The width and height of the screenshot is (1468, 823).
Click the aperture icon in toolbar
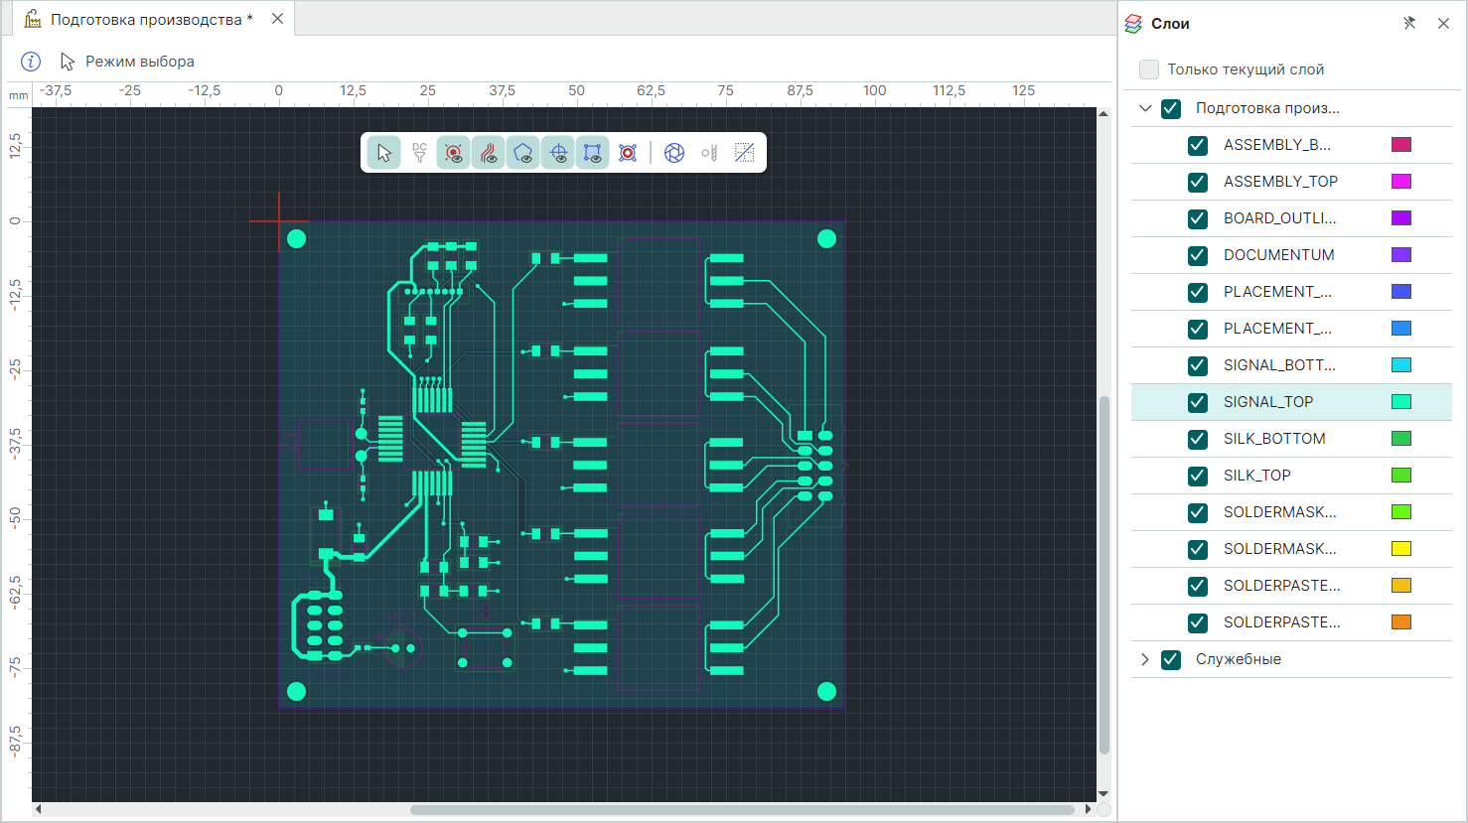(674, 153)
